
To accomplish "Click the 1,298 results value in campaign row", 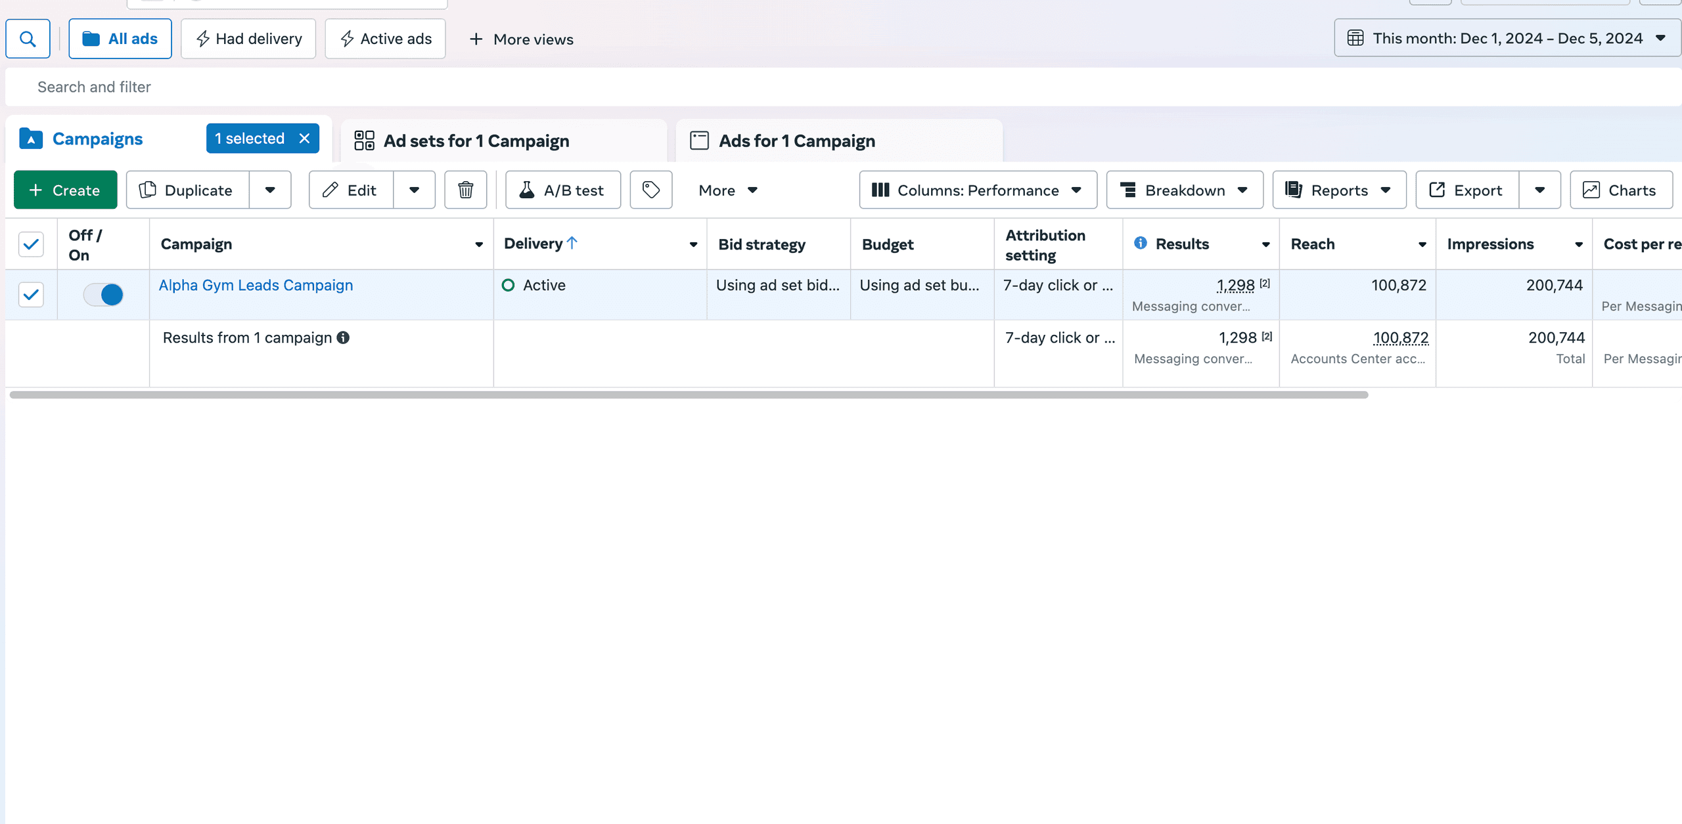I will click(x=1235, y=286).
